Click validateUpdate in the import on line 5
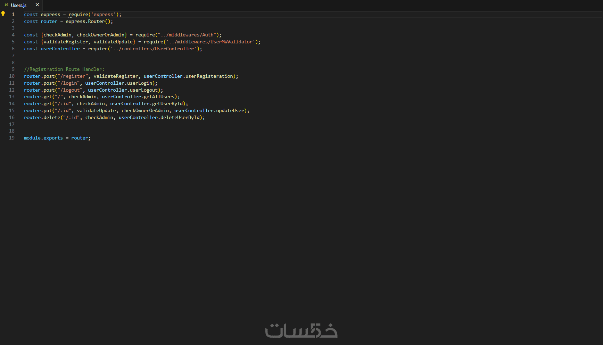Screen dimensions: 603x345 pos(113,42)
